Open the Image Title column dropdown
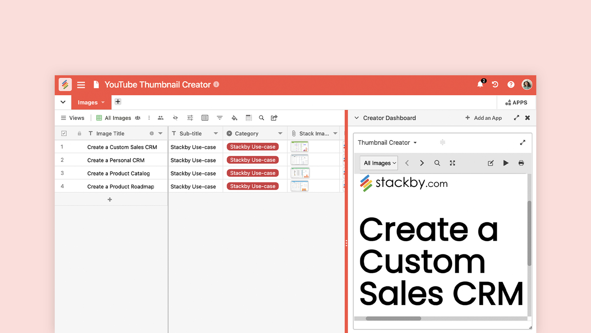The width and height of the screenshot is (591, 333). [160, 133]
